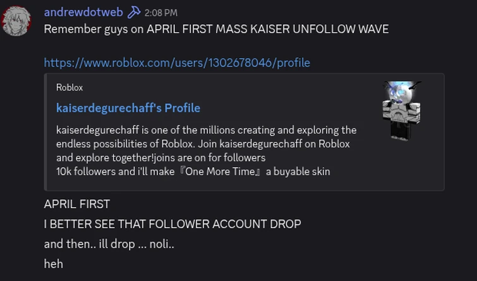Image resolution: width=477 pixels, height=281 pixels.
Task: Click the 'heh' message line
Action: (54, 263)
